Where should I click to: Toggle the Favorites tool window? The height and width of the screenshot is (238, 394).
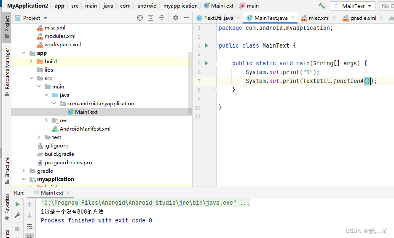[7, 207]
